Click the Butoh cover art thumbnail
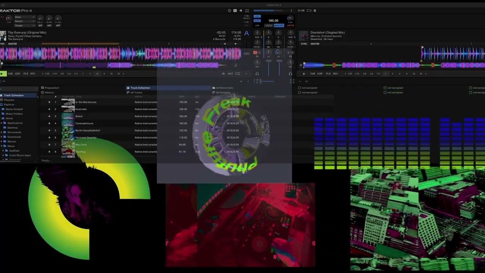The image size is (485, 273). coord(68,116)
